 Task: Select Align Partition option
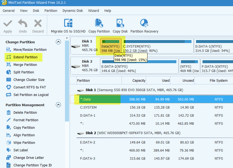point(20,135)
